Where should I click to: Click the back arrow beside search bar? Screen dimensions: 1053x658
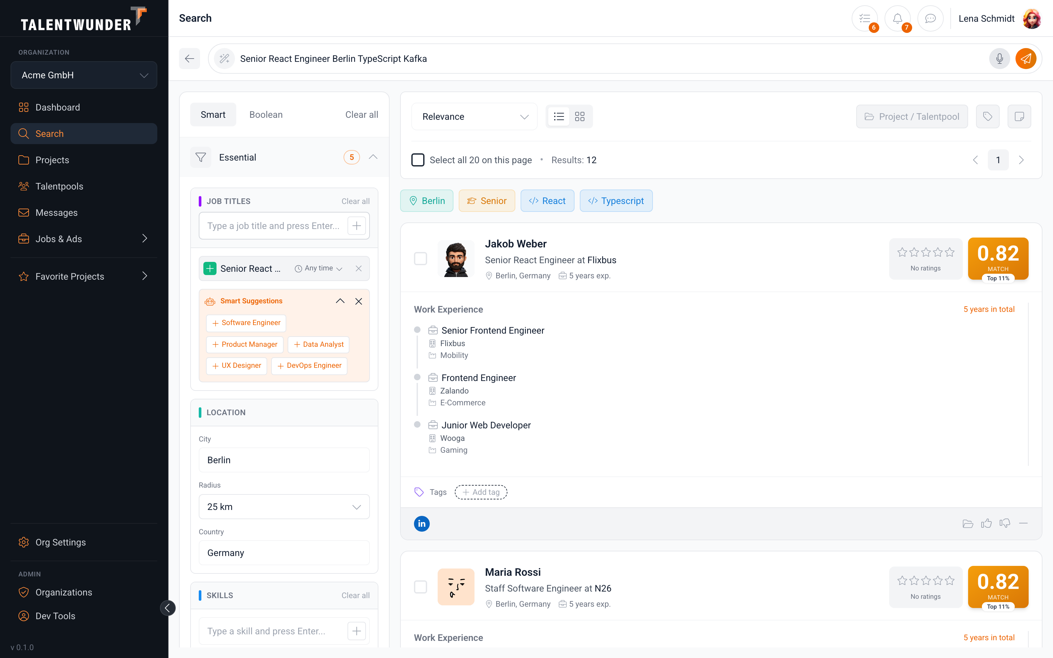pos(189,59)
